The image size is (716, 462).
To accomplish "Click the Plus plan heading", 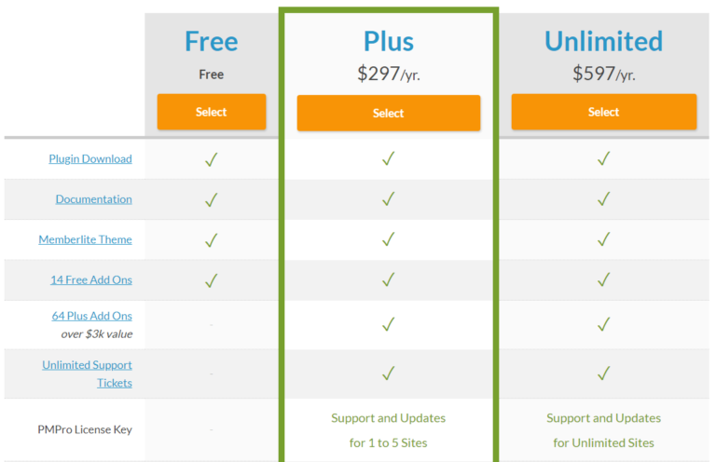I will 388,42.
